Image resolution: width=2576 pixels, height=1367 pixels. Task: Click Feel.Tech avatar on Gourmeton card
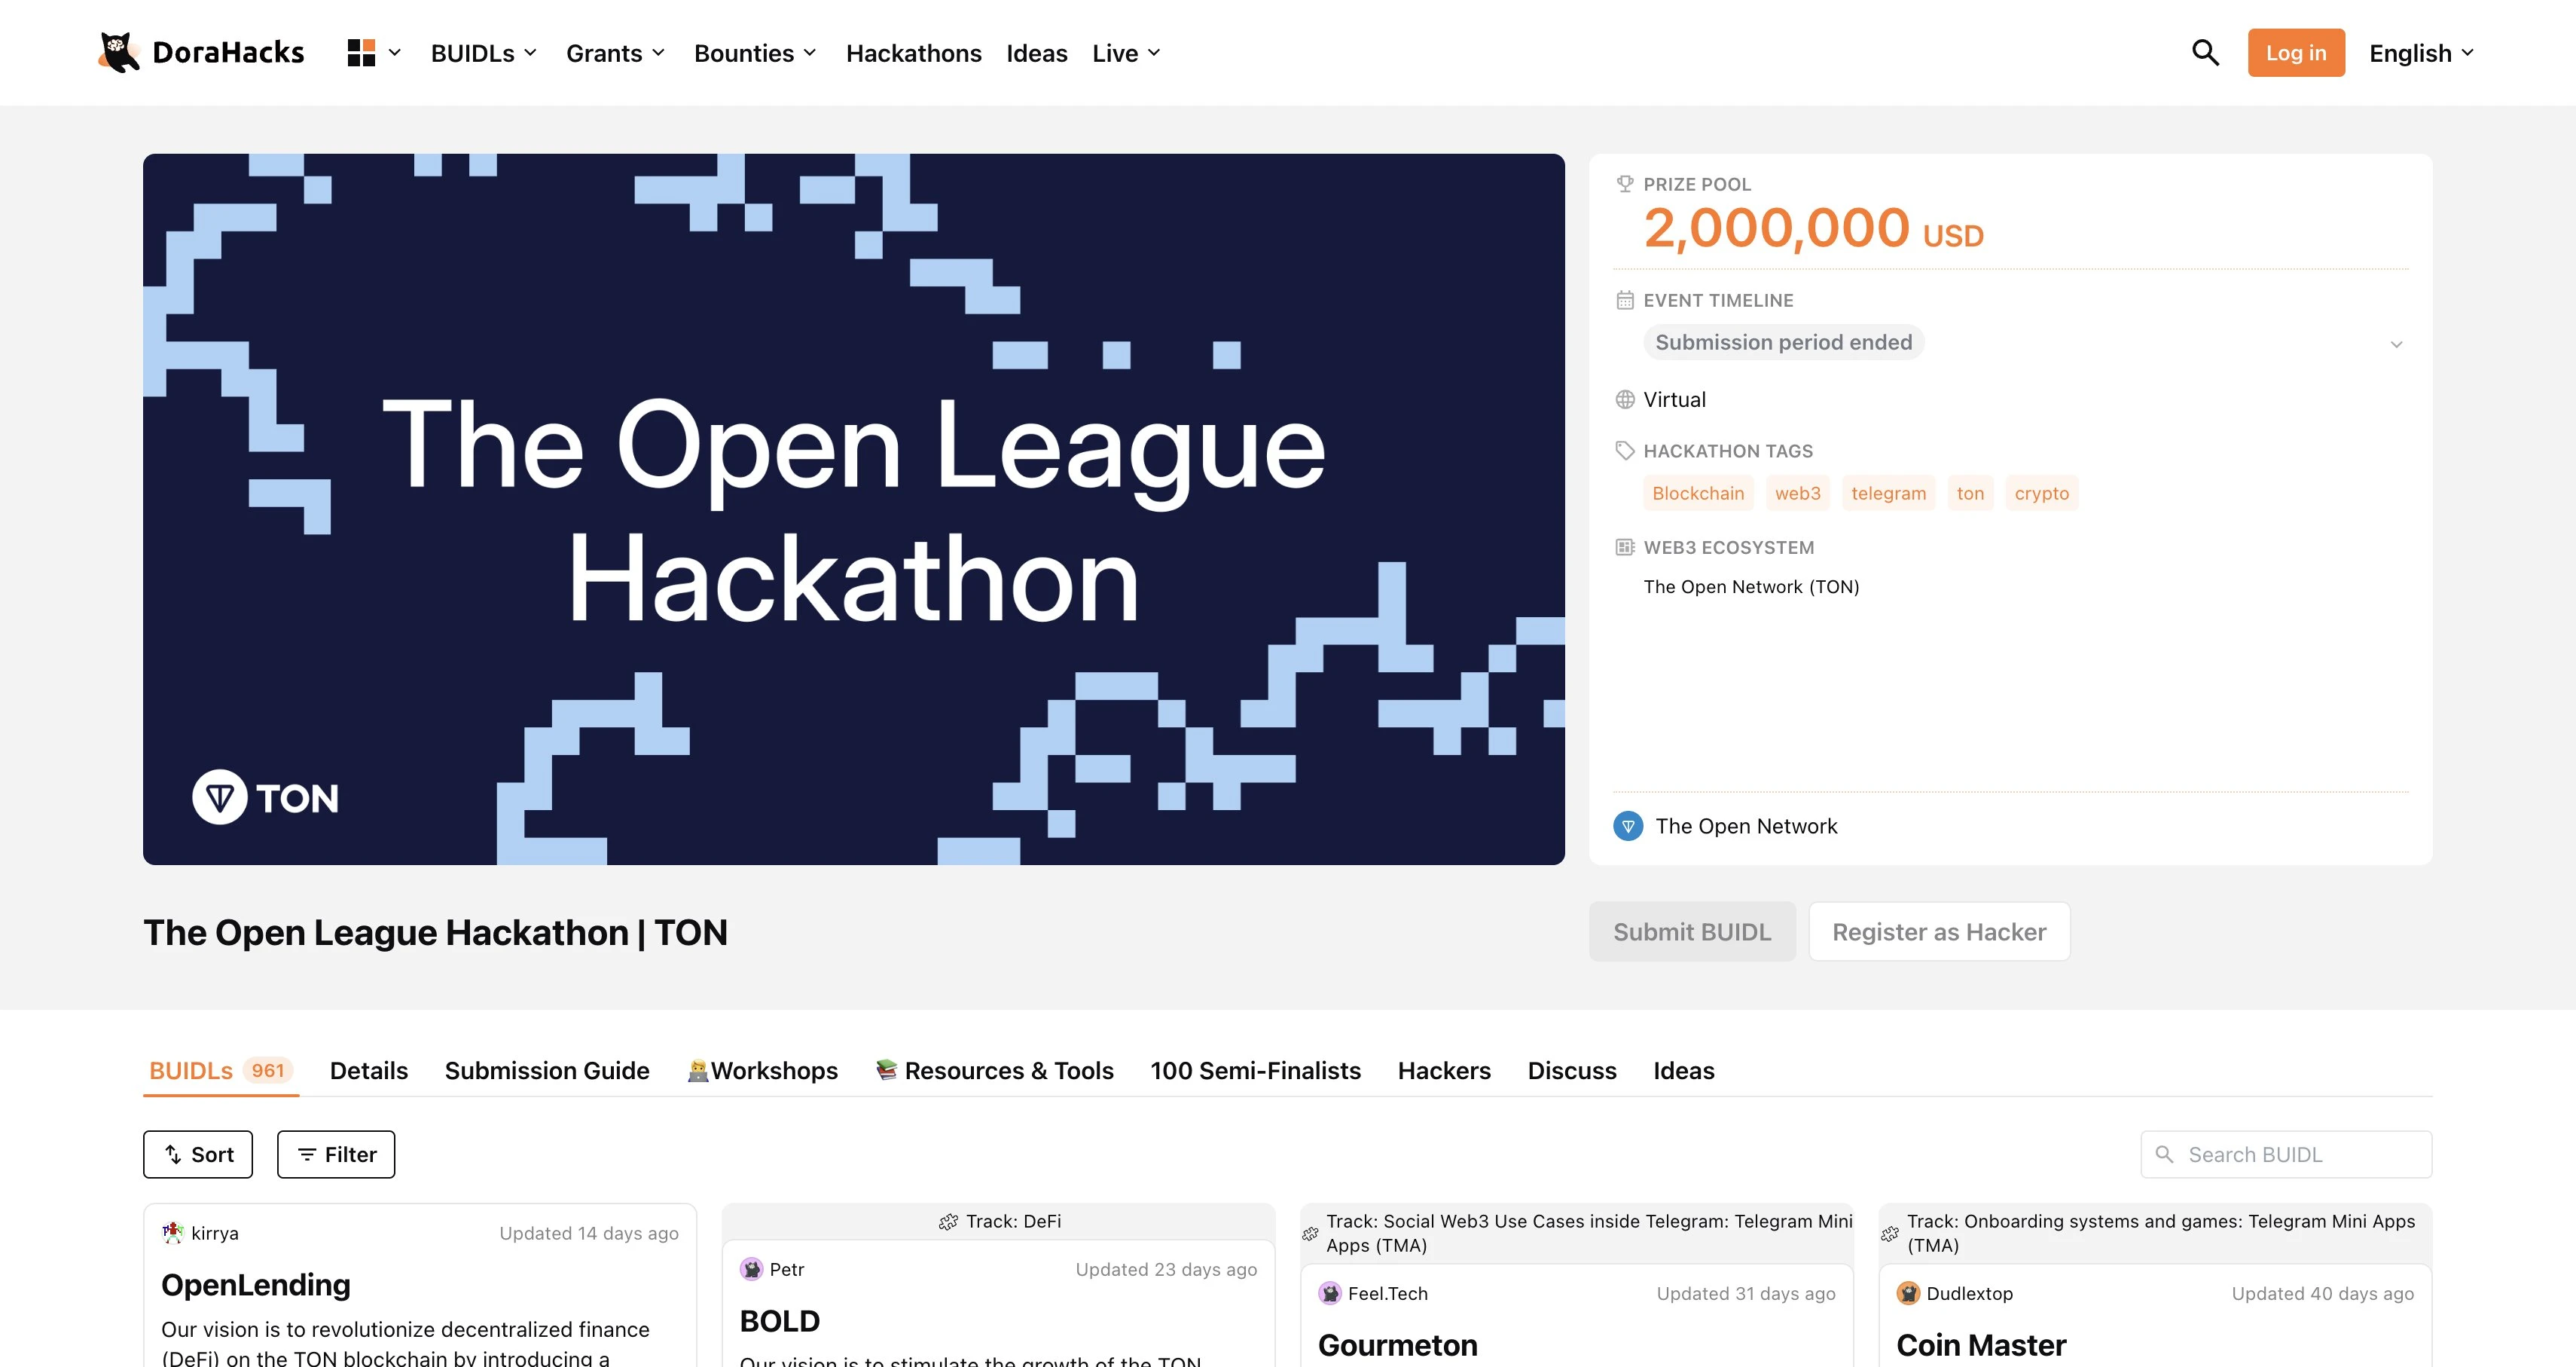point(1330,1293)
